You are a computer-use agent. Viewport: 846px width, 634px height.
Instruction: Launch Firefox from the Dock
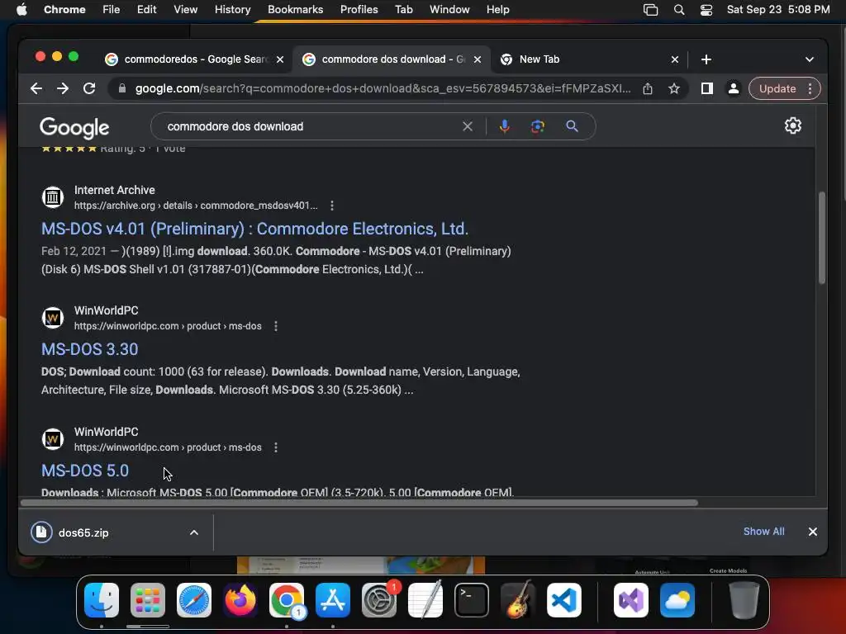point(240,600)
